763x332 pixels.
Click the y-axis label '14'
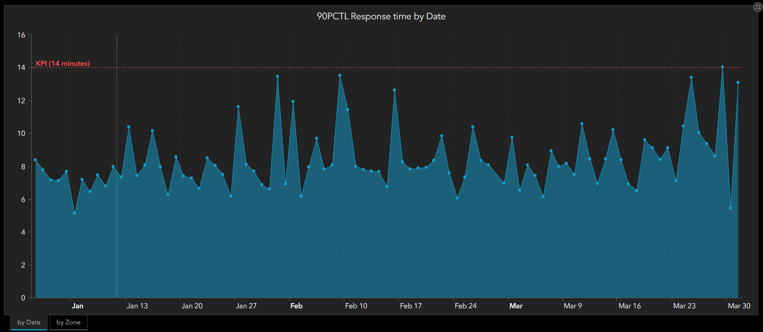coord(21,68)
